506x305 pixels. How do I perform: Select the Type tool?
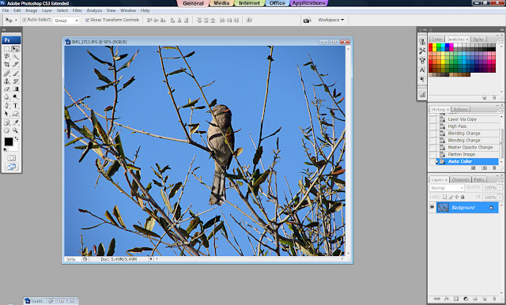(x=16, y=106)
